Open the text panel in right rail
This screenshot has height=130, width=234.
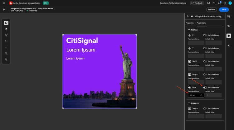[x=229, y=26]
